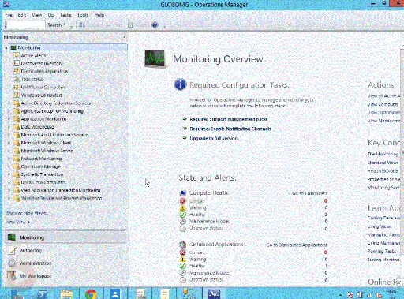Click Show or Hide Views link
404x299 pixels.
point(27,213)
